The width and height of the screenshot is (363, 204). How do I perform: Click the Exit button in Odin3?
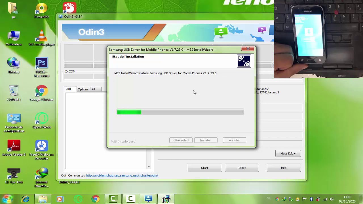284,168
